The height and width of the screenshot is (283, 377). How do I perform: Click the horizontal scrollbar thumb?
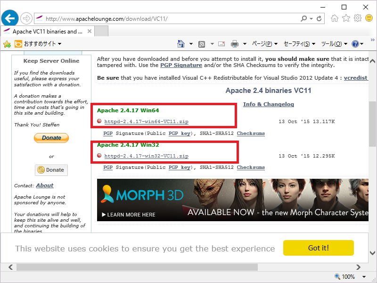coord(137,267)
